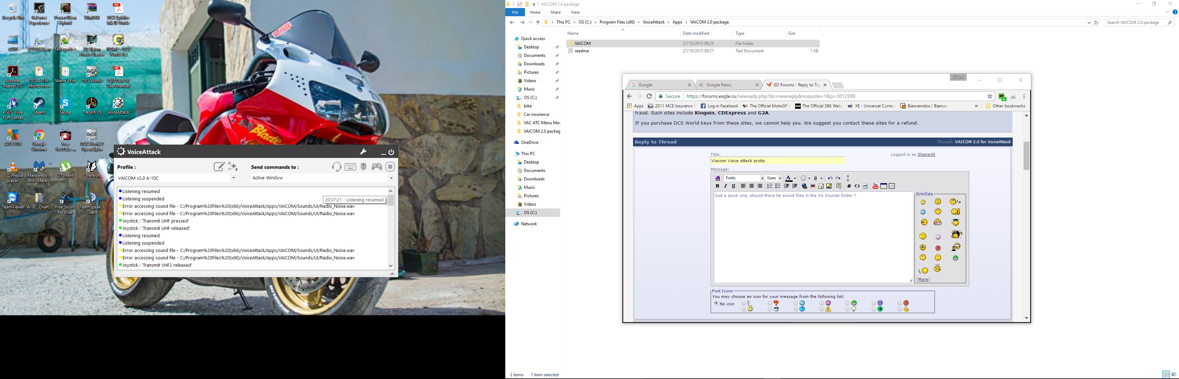Screen dimensions: 1179x379
Task: Toggle the joystick gamepad icon in VoiceAttack
Action: 377,167
